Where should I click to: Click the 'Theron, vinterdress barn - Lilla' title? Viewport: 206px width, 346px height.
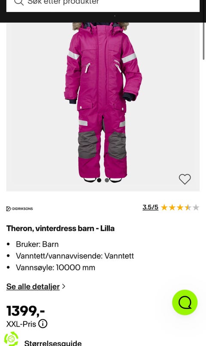point(61,228)
